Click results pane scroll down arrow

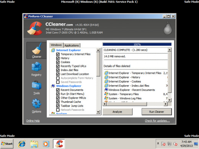170,100
